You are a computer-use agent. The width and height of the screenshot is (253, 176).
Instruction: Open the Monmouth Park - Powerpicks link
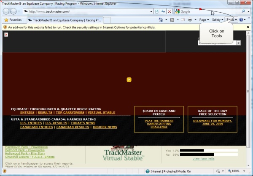[26, 147]
